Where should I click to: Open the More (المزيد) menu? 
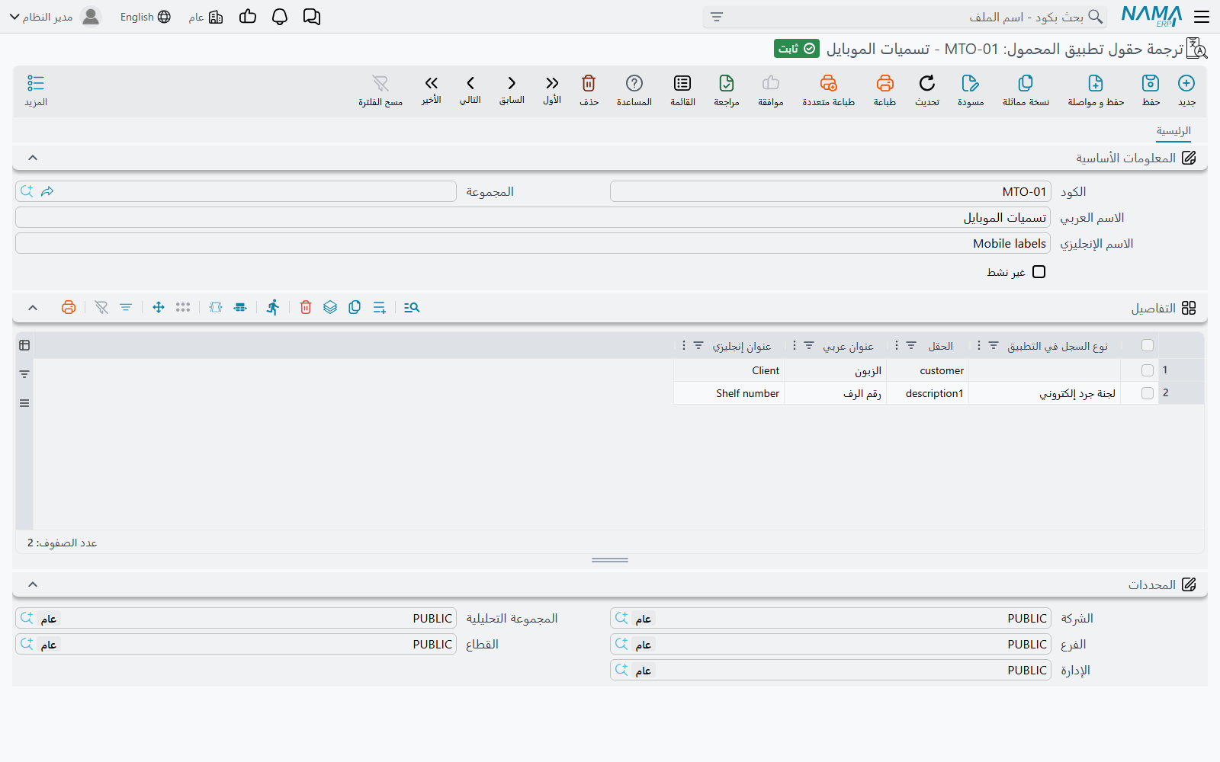(36, 90)
